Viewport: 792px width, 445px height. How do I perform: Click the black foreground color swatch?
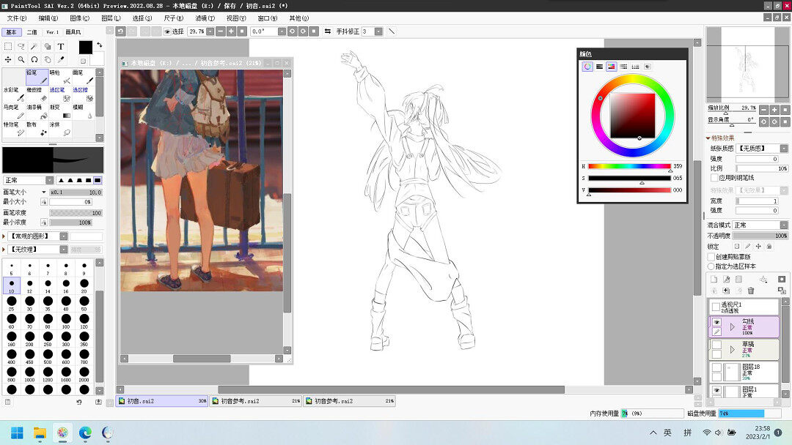coord(85,47)
